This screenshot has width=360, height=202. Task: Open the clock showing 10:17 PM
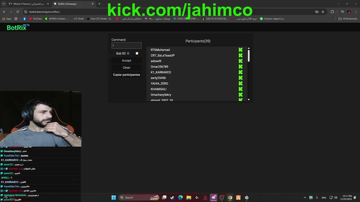[346, 198]
